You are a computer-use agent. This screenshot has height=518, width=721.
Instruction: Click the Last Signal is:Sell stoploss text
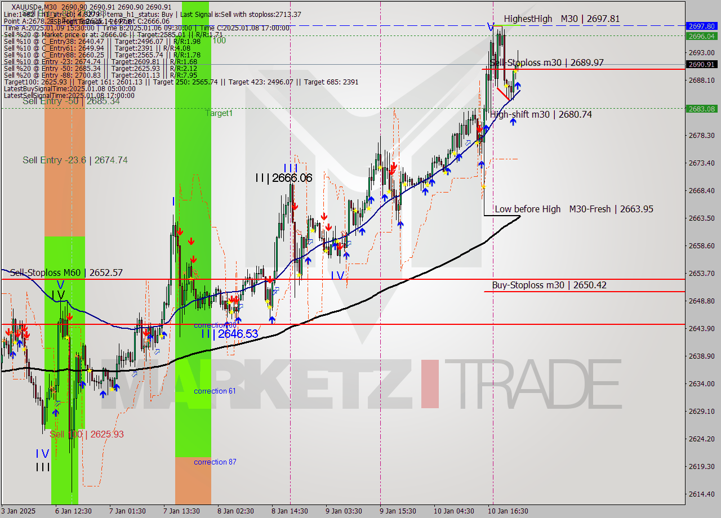(x=242, y=14)
